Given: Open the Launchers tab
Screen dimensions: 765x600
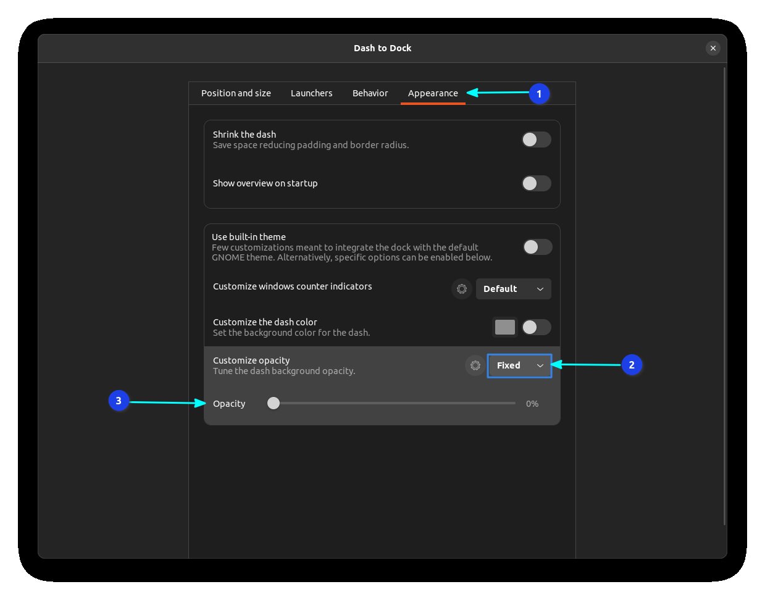Looking at the screenshot, I should pyautogui.click(x=311, y=93).
